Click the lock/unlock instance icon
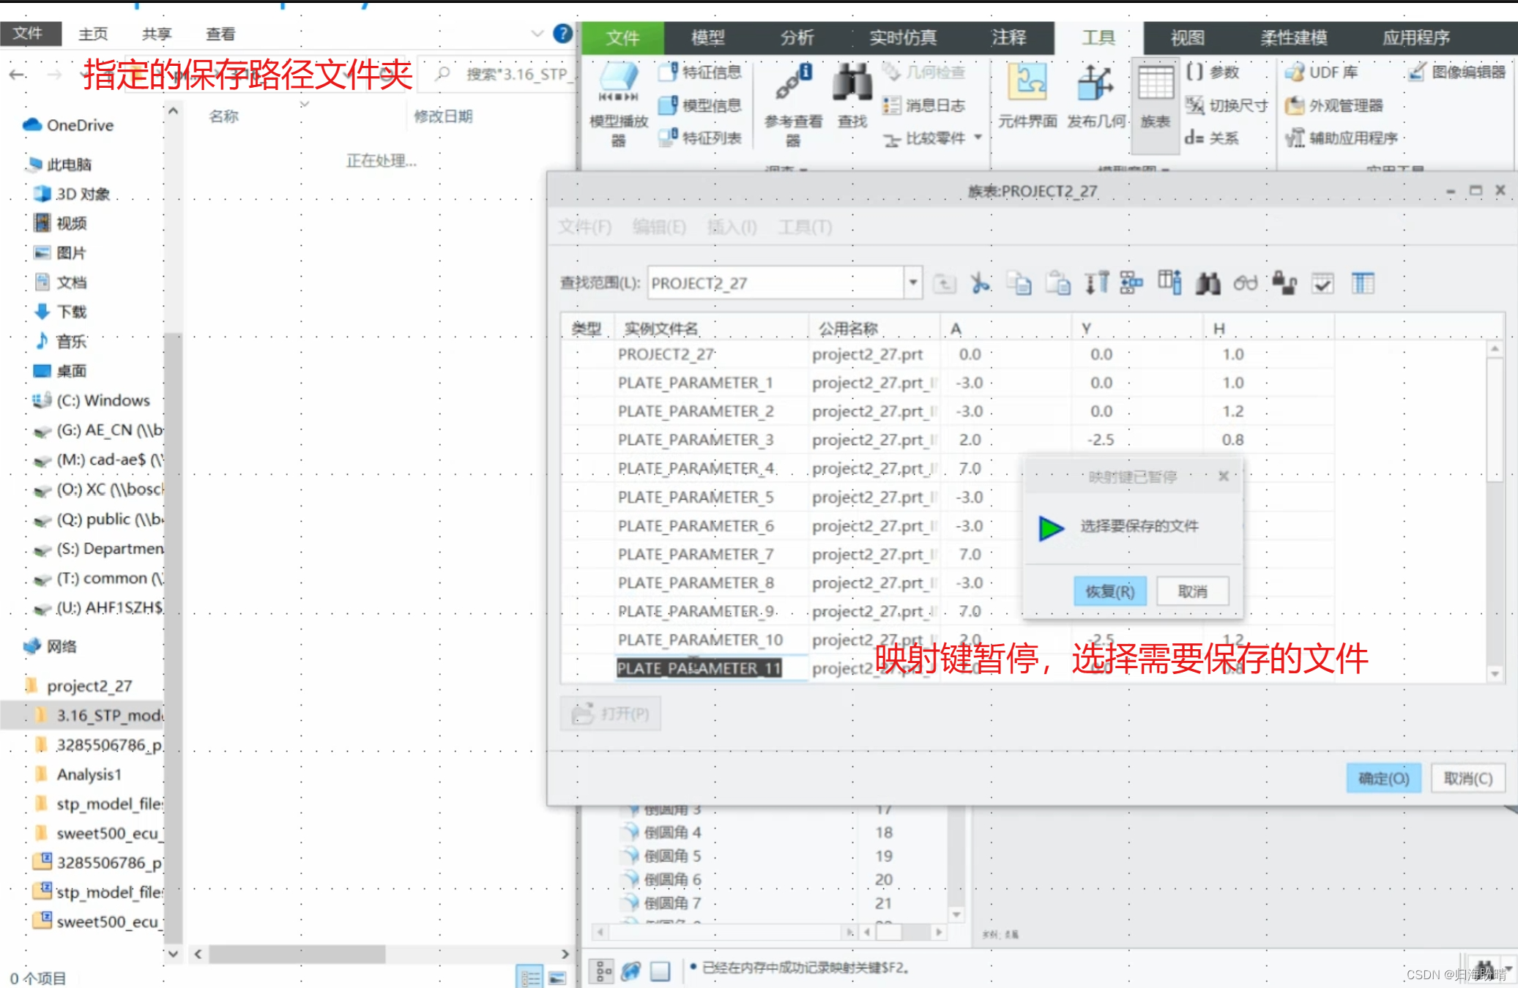Viewport: 1518px width, 988px height. coord(1284,283)
